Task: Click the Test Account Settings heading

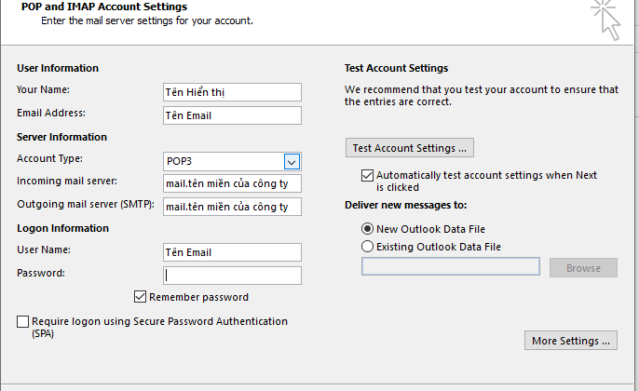Action: point(396,68)
